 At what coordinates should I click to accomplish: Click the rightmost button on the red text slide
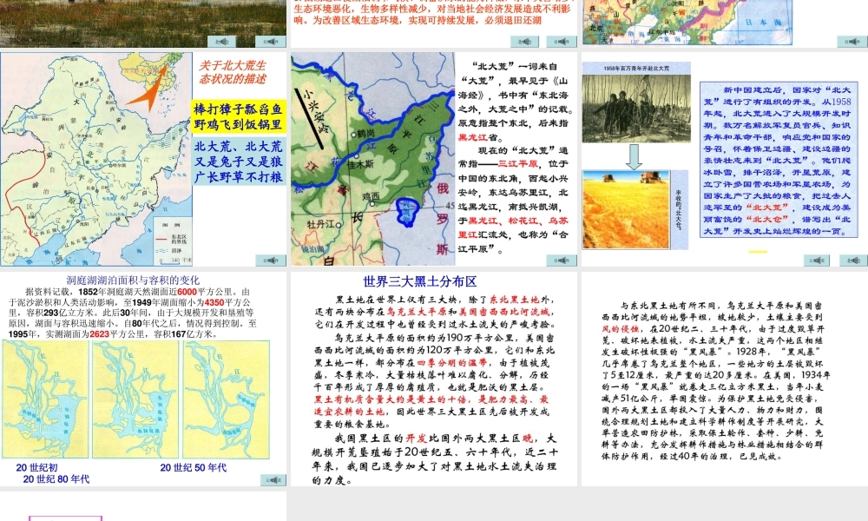pyautogui.click(x=562, y=42)
